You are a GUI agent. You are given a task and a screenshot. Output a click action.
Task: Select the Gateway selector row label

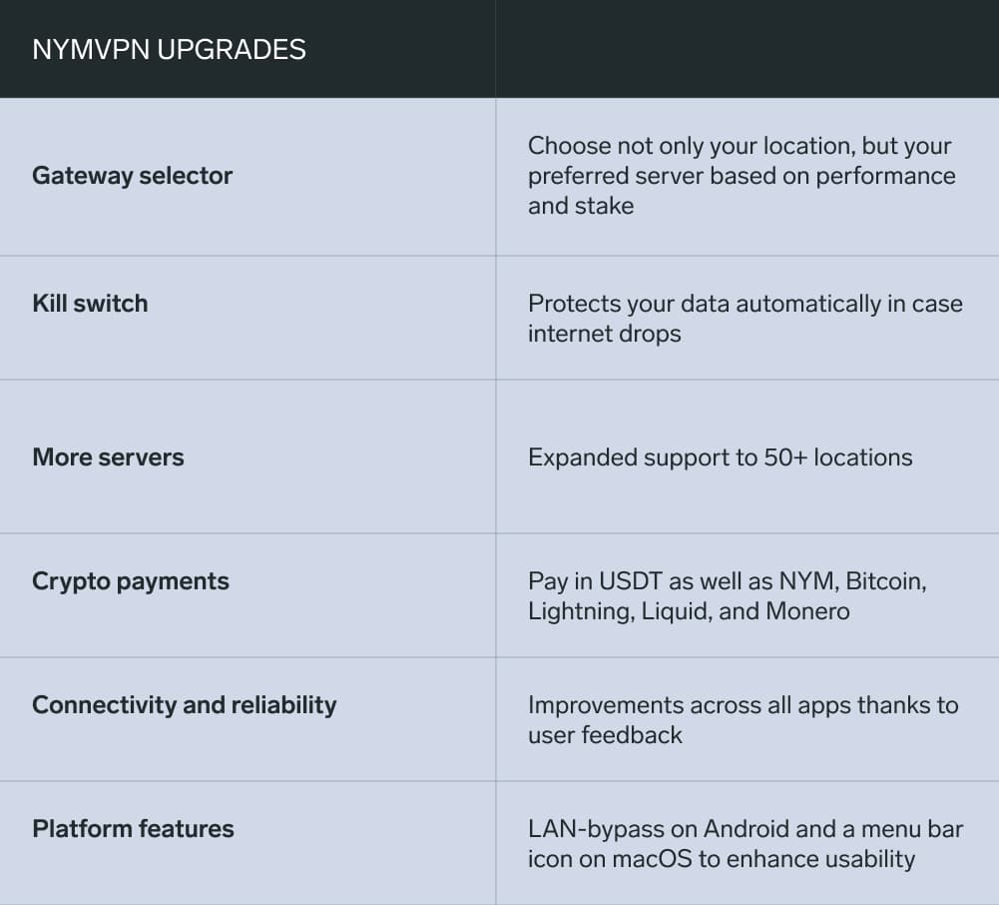(132, 176)
